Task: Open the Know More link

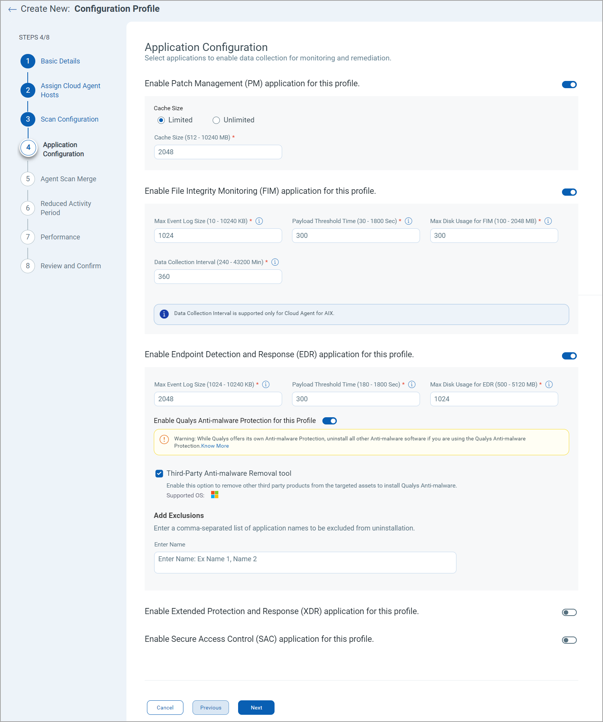Action: point(215,446)
